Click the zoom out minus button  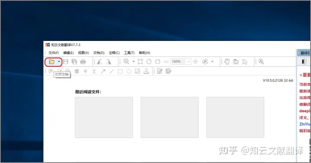coord(166,62)
